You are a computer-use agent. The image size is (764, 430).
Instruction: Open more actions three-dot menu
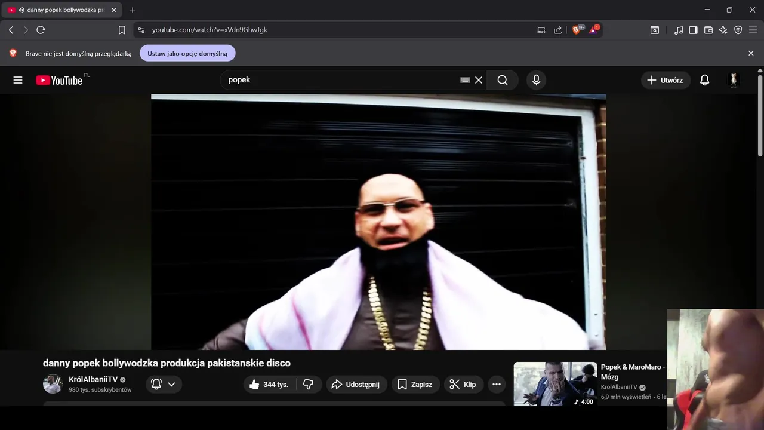tap(497, 384)
